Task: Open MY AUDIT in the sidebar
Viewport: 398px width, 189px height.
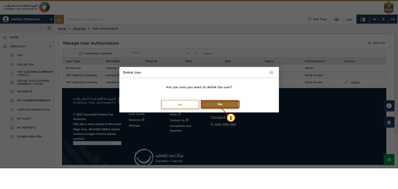Action: 24,119
